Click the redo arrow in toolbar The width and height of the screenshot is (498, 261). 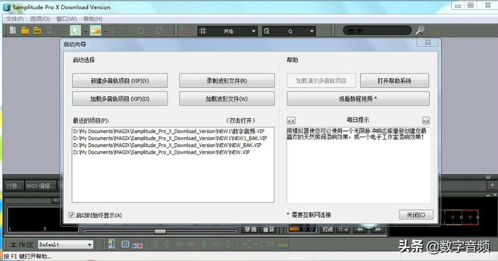click(x=159, y=30)
